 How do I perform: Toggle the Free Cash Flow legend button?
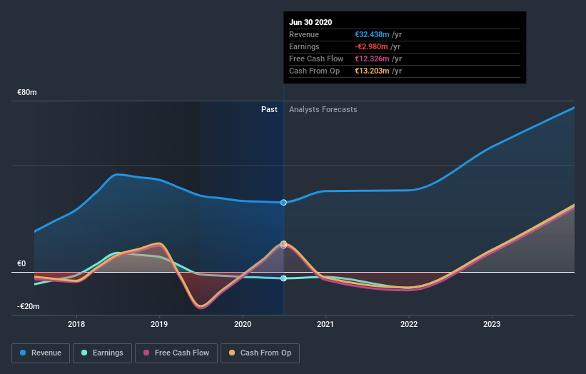coord(176,353)
